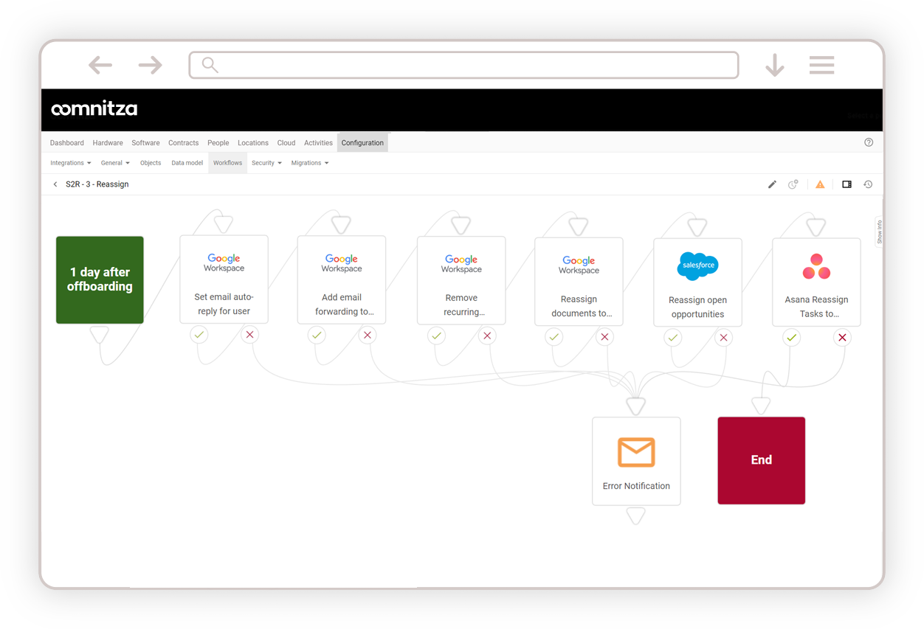Click success checkmark under Asana Reassign Tasks

791,338
